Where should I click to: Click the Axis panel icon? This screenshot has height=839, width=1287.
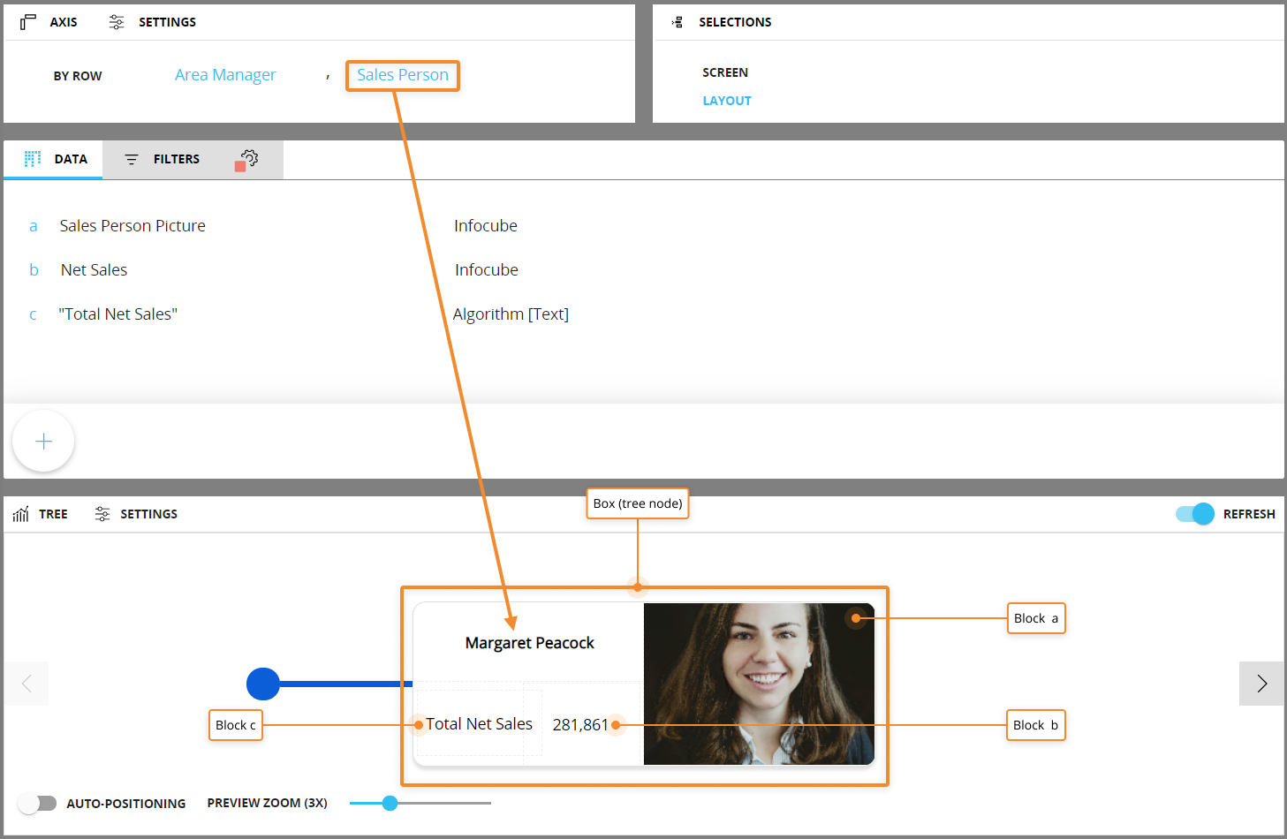click(28, 22)
